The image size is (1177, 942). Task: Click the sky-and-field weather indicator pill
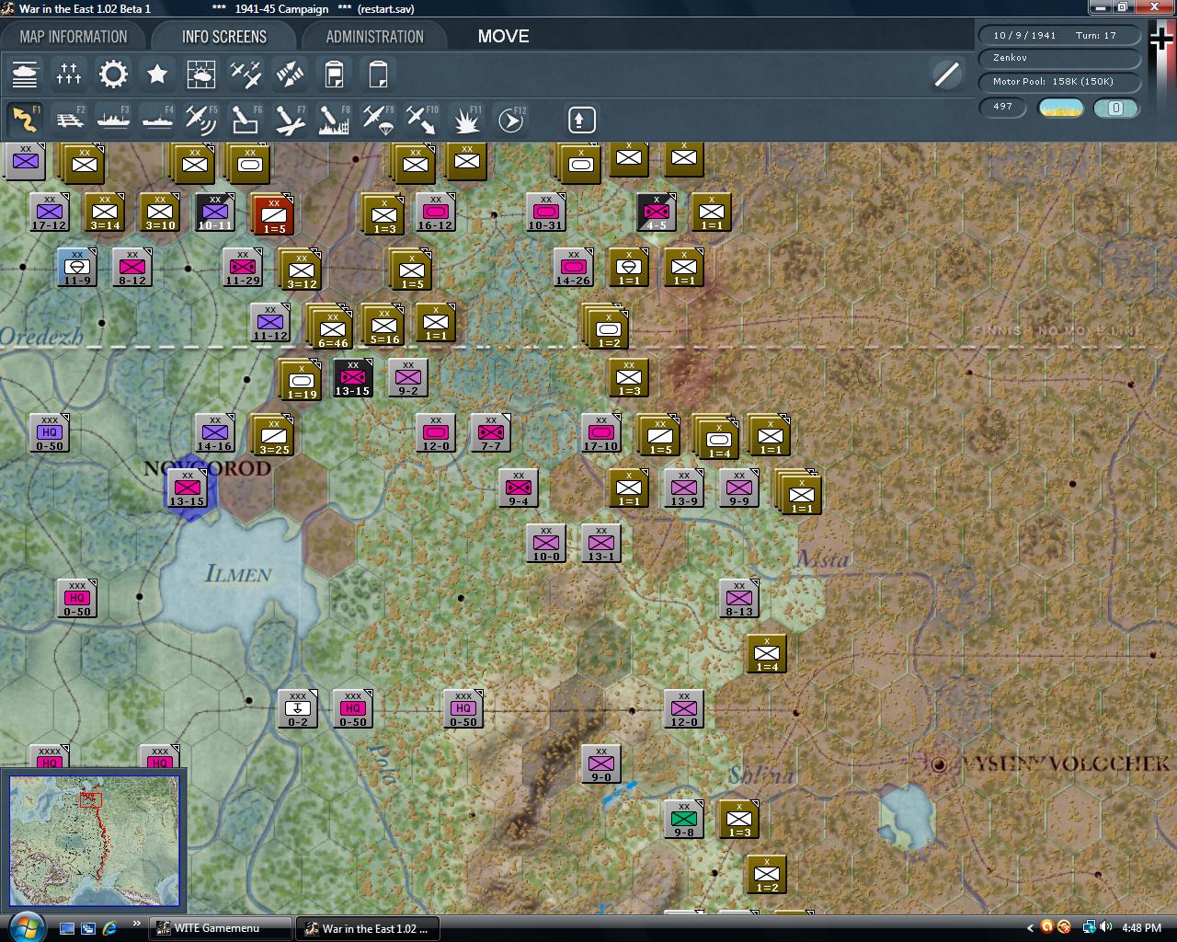click(x=1061, y=108)
